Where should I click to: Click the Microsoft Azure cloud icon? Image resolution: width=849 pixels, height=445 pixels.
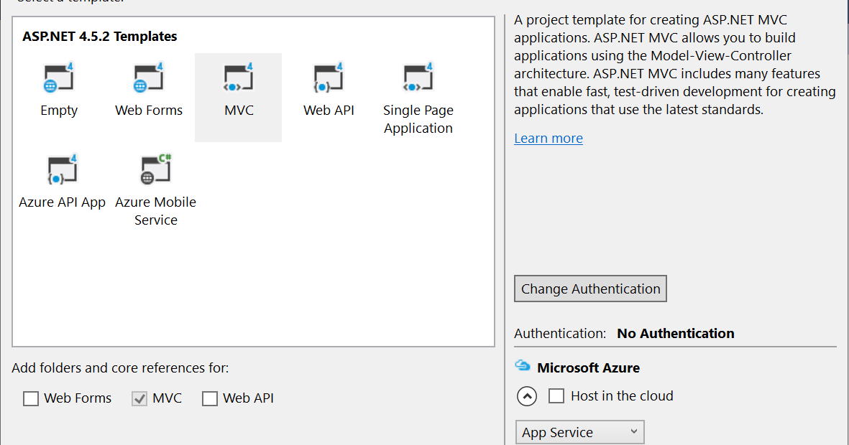coord(523,367)
